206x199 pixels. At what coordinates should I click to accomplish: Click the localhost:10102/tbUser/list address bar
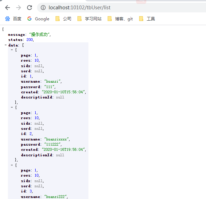tap(80, 7)
